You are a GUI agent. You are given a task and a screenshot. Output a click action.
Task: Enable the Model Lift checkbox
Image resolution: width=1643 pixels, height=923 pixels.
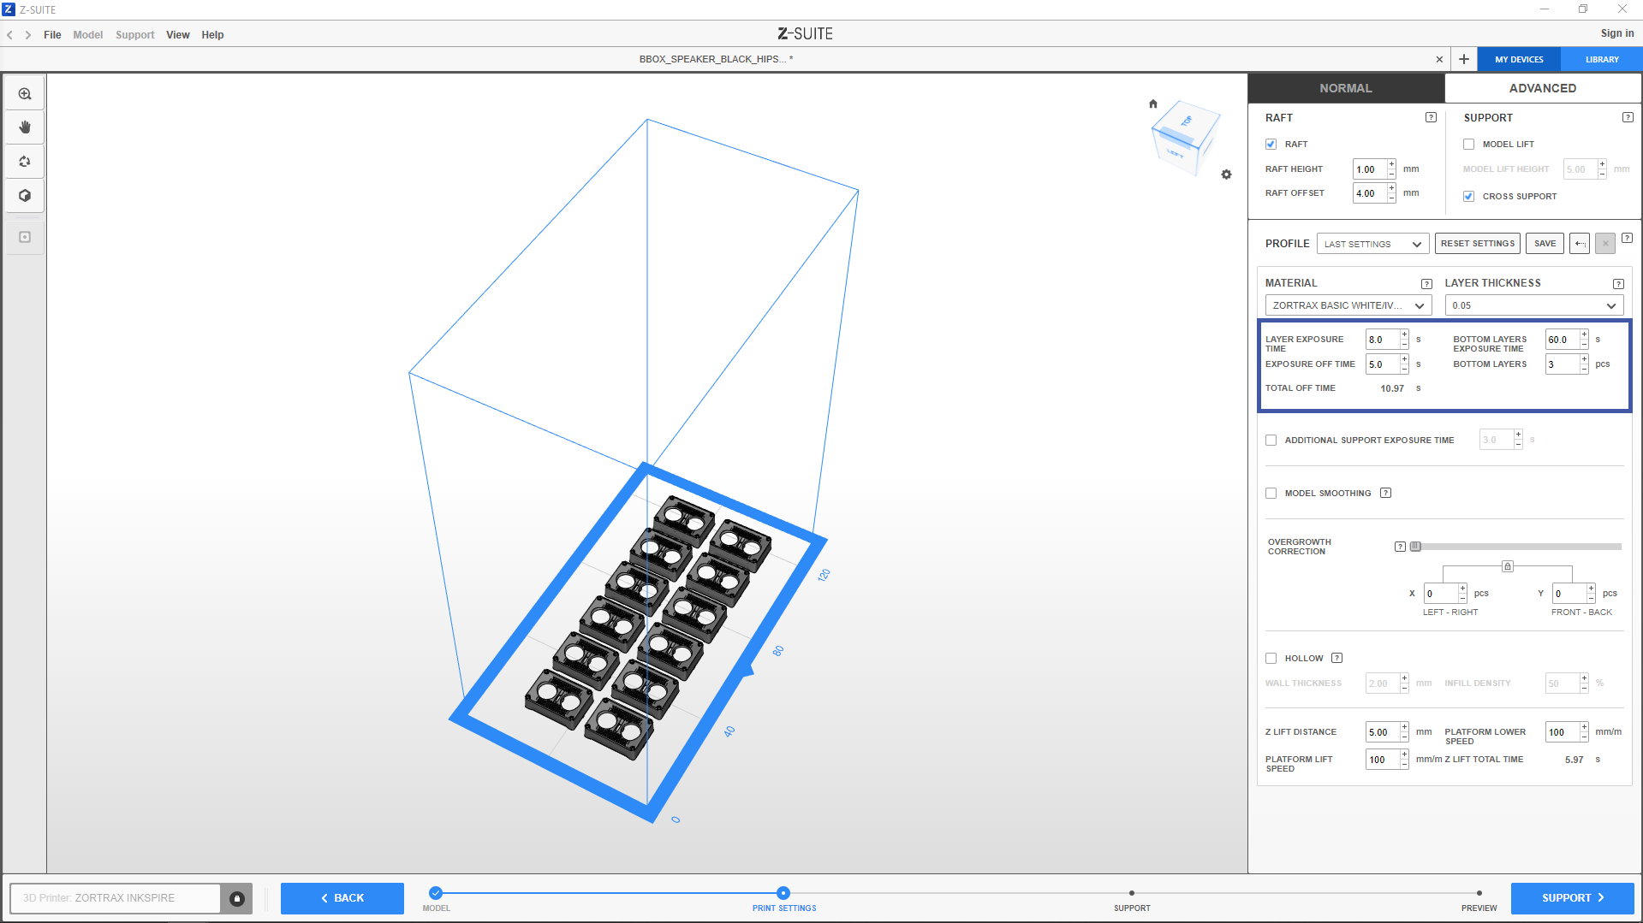(x=1469, y=145)
